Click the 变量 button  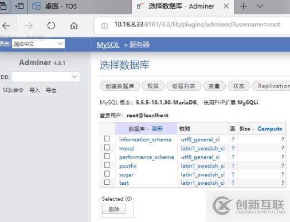tap(214, 86)
